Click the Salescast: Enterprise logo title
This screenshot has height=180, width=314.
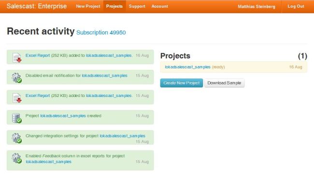[x=37, y=6]
